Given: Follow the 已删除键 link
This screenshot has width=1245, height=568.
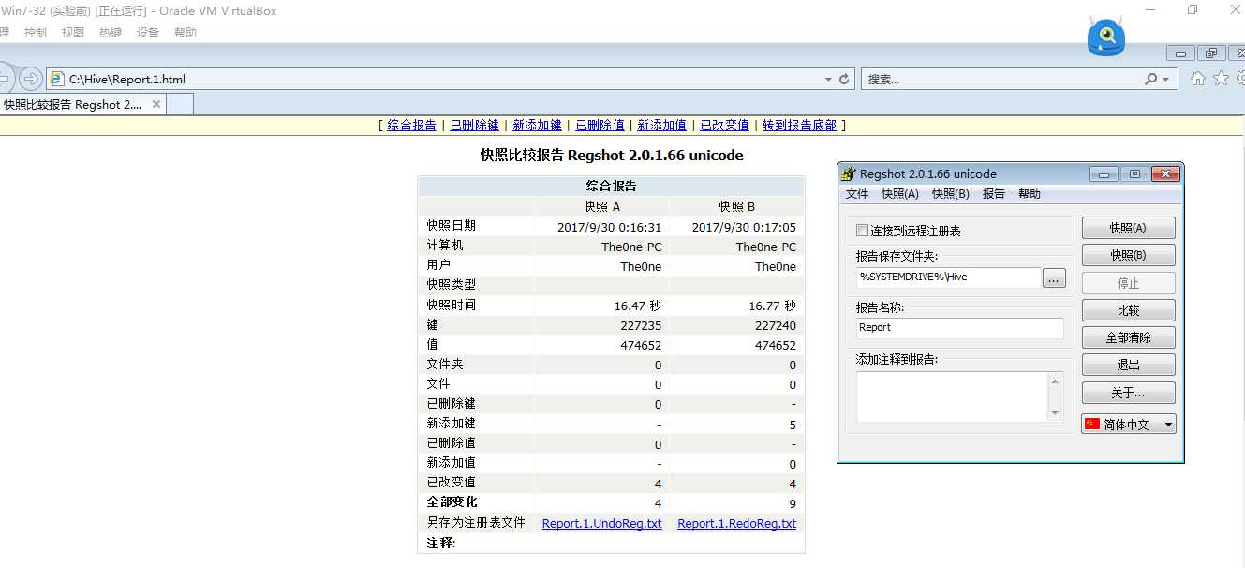Looking at the screenshot, I should [474, 125].
